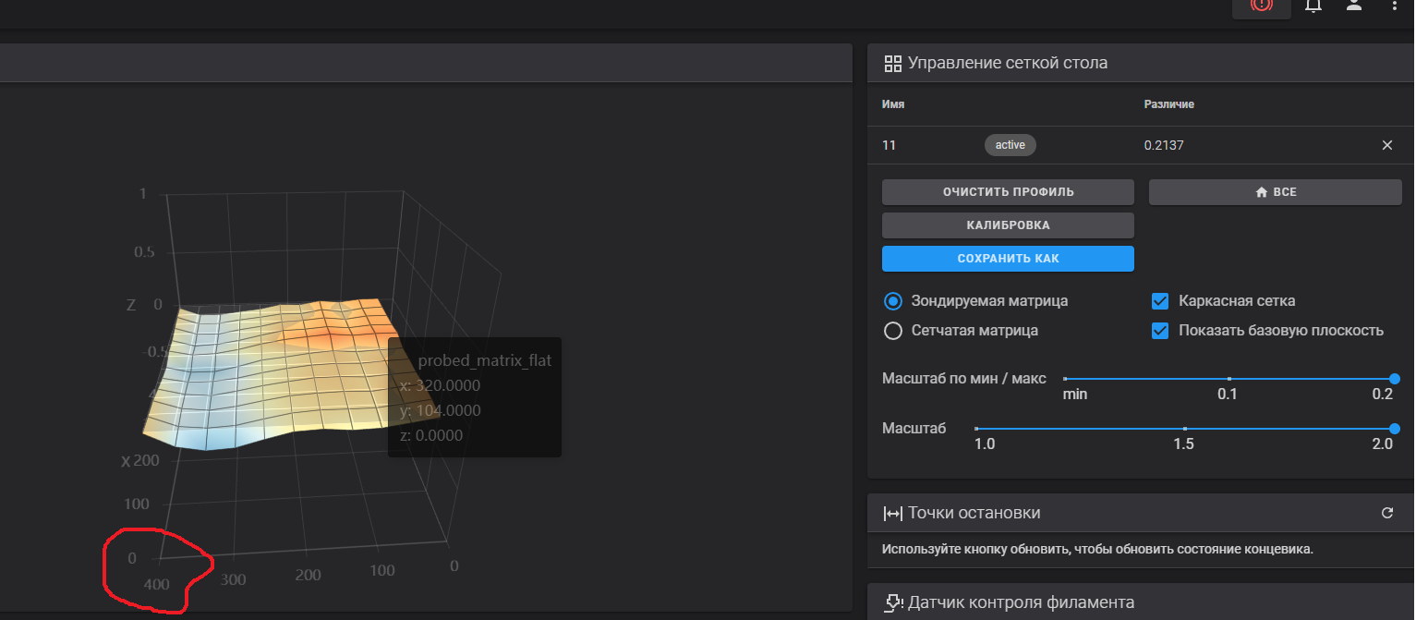
Task: Click the Масштаб slider at 1.5 mark
Action: [1184, 429]
